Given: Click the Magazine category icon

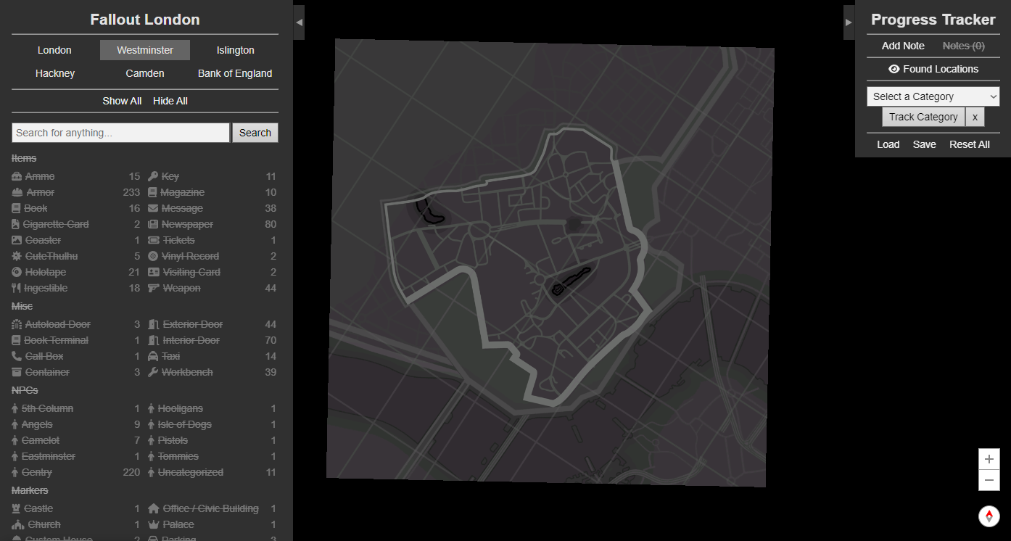Looking at the screenshot, I should 152,192.
